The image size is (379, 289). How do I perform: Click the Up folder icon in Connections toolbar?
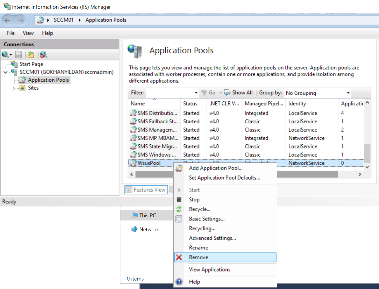(31, 55)
